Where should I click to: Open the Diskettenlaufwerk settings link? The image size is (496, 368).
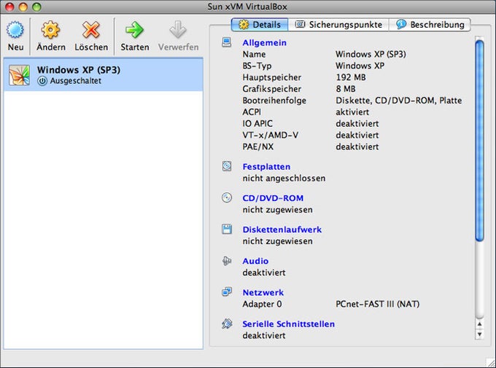coord(282,230)
